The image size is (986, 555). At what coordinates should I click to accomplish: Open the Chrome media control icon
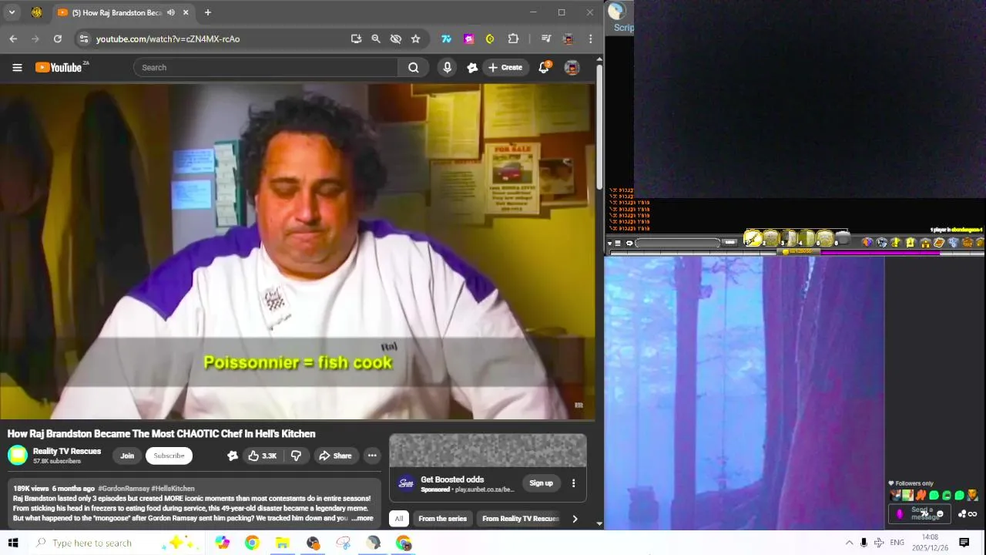pos(546,39)
